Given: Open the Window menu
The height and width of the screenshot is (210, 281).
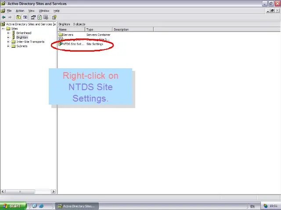Looking at the screenshot, I should [x=44, y=10].
